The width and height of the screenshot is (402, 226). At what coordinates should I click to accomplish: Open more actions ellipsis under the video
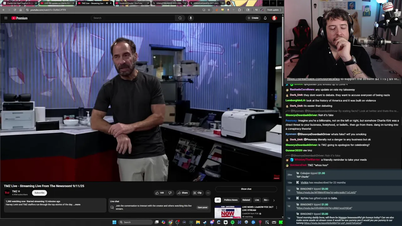click(208, 193)
